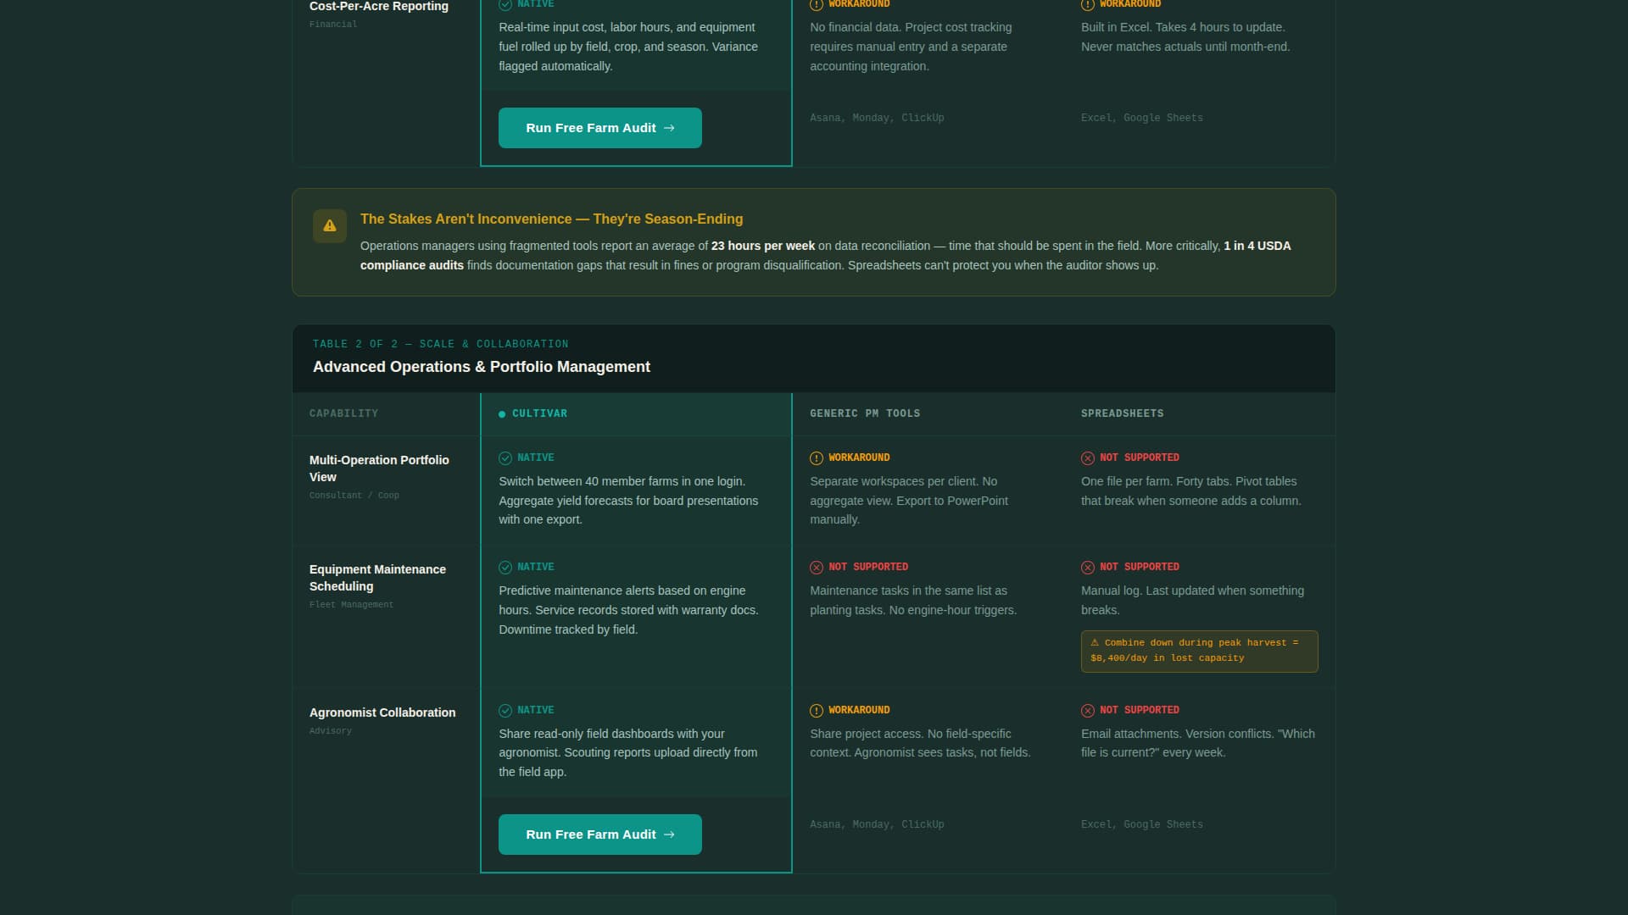Image resolution: width=1628 pixels, height=915 pixels.
Task: Click Built in Excel. Takes 4 hours text
Action: [1185, 37]
